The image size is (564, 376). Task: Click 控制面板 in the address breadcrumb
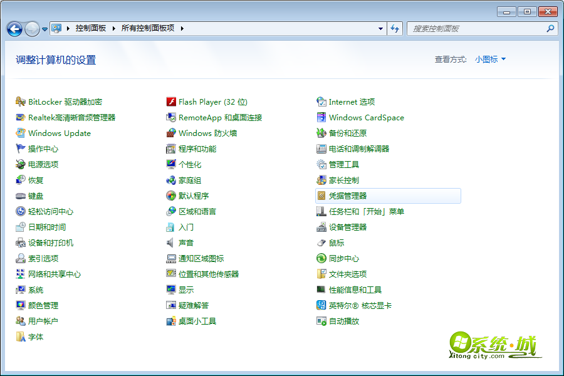pos(91,28)
